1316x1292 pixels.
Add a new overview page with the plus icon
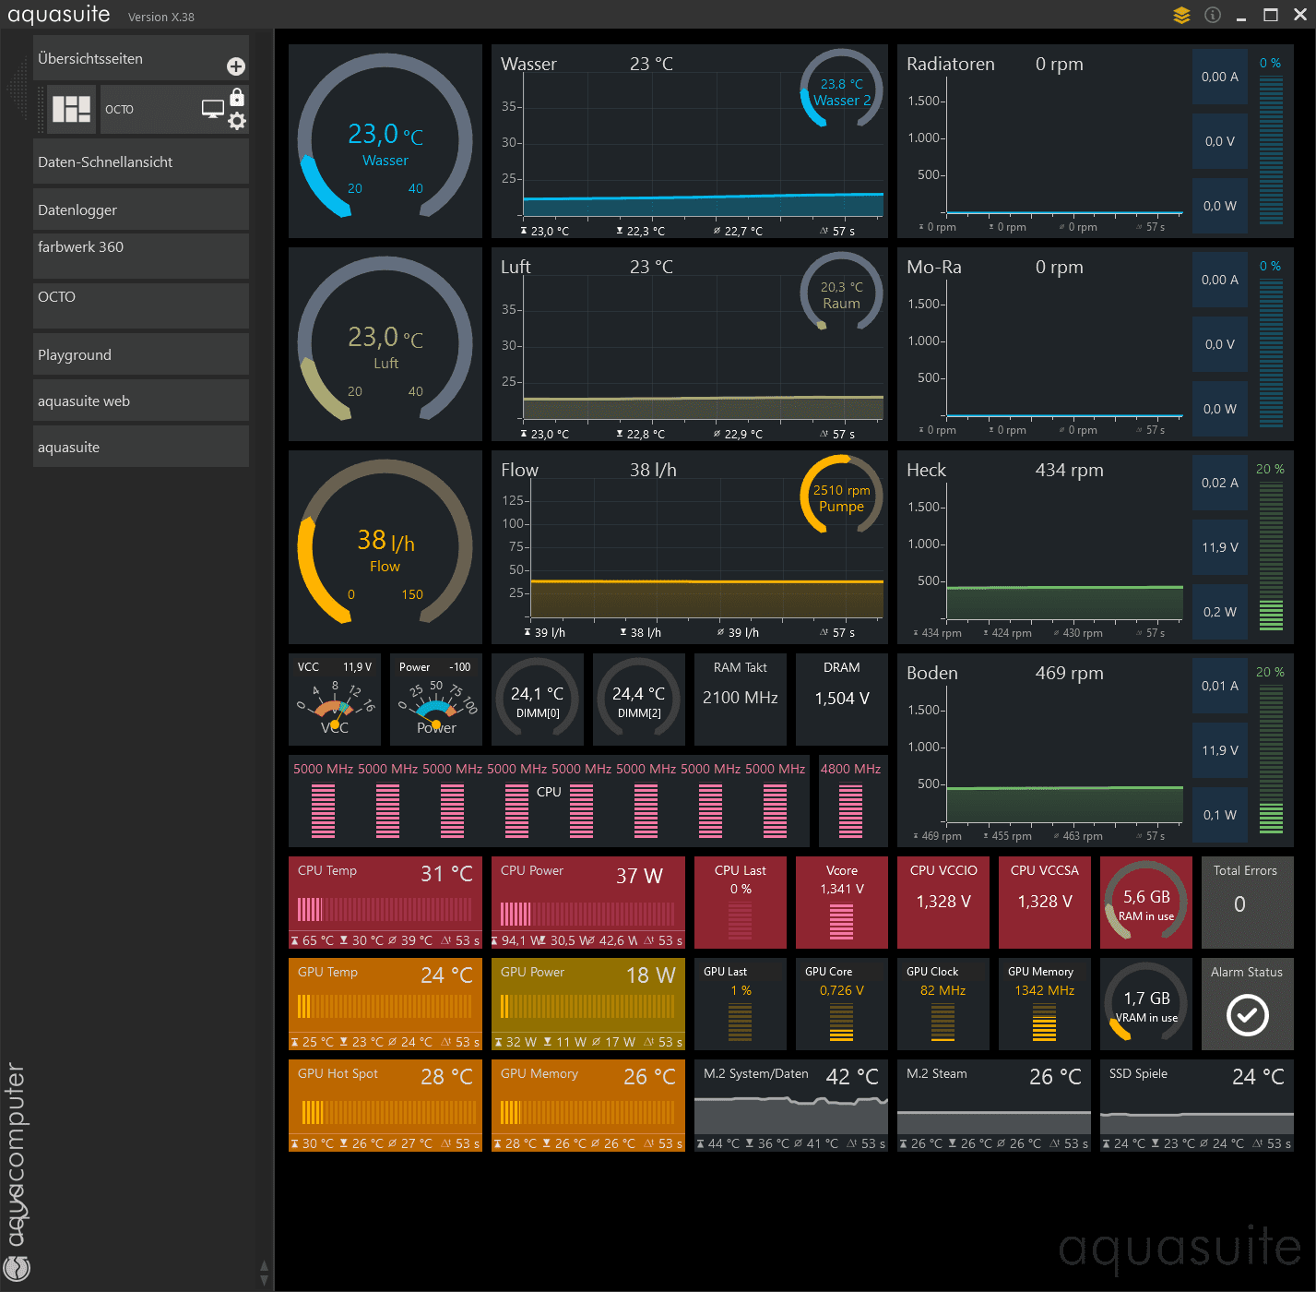click(236, 66)
